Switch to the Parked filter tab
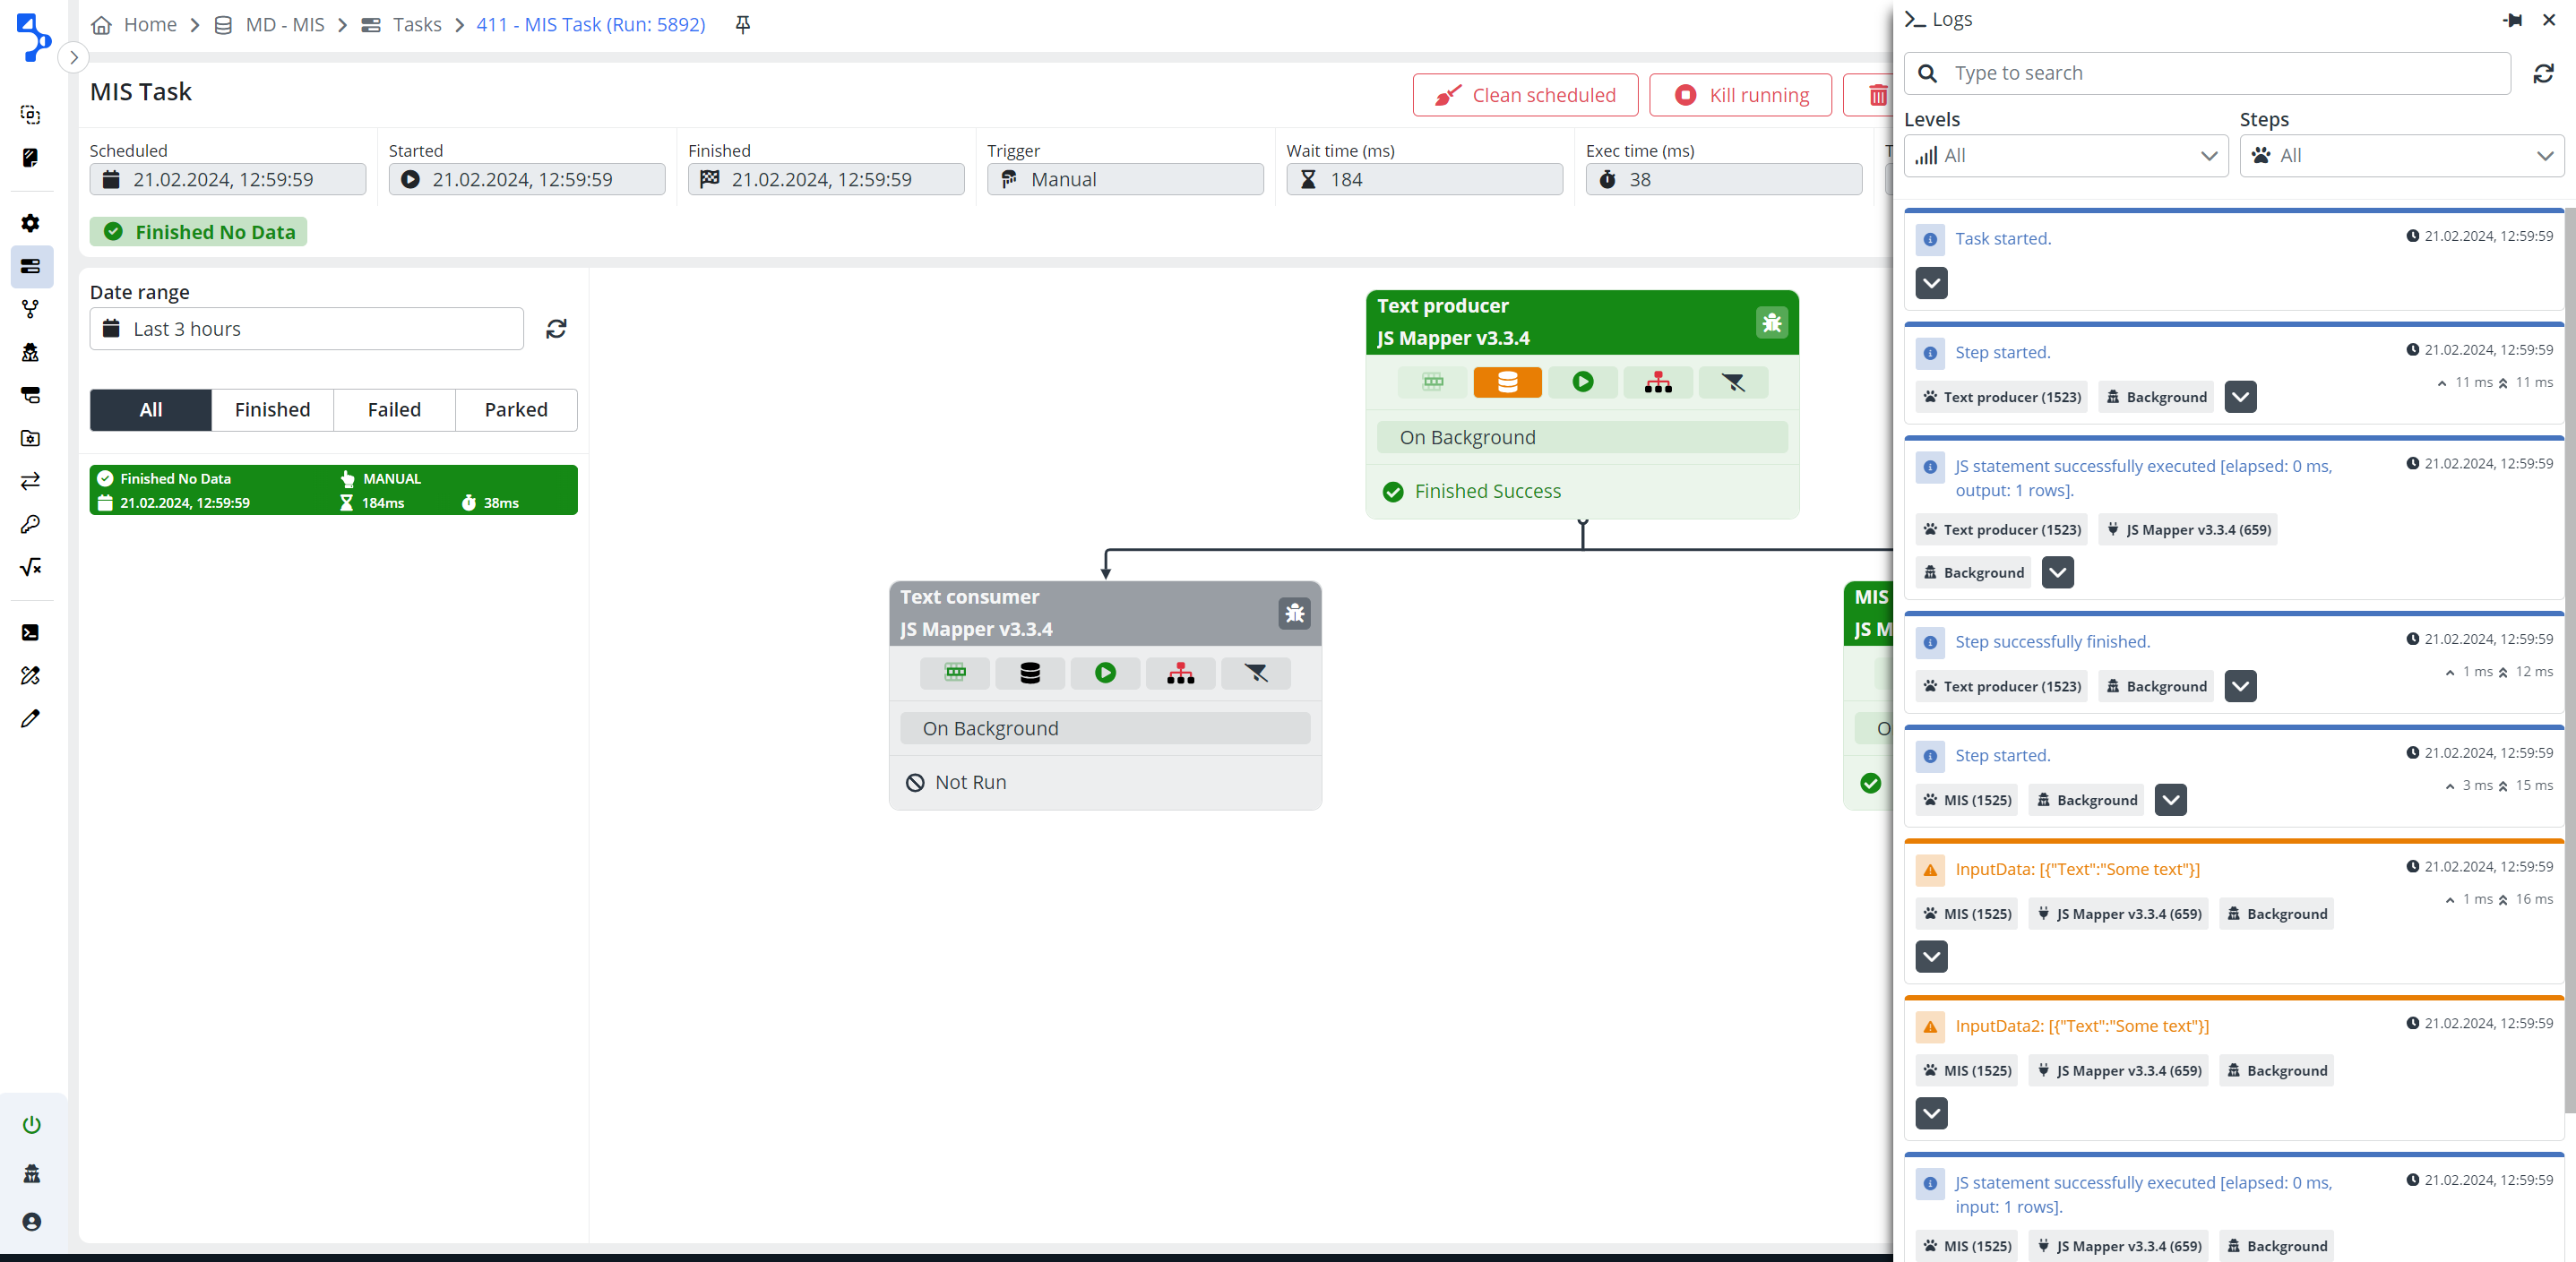This screenshot has width=2576, height=1262. tap(516, 410)
